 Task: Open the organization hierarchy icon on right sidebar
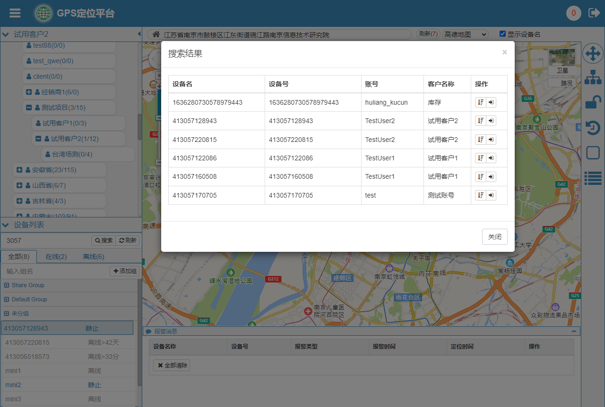point(593,77)
